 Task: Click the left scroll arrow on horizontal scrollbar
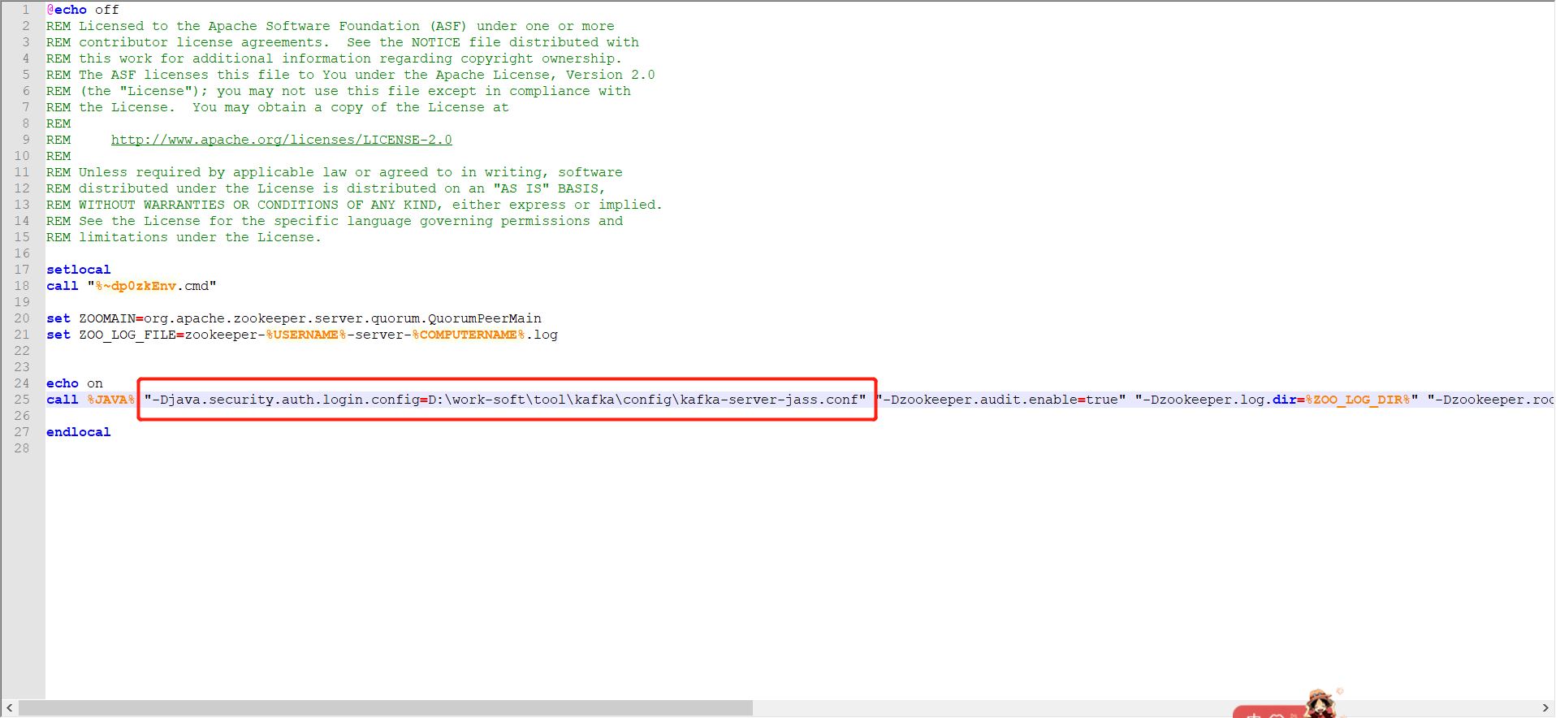[x=9, y=708]
